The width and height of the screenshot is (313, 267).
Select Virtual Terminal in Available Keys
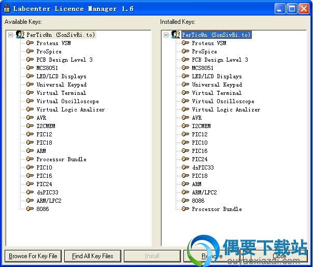pos(61,93)
